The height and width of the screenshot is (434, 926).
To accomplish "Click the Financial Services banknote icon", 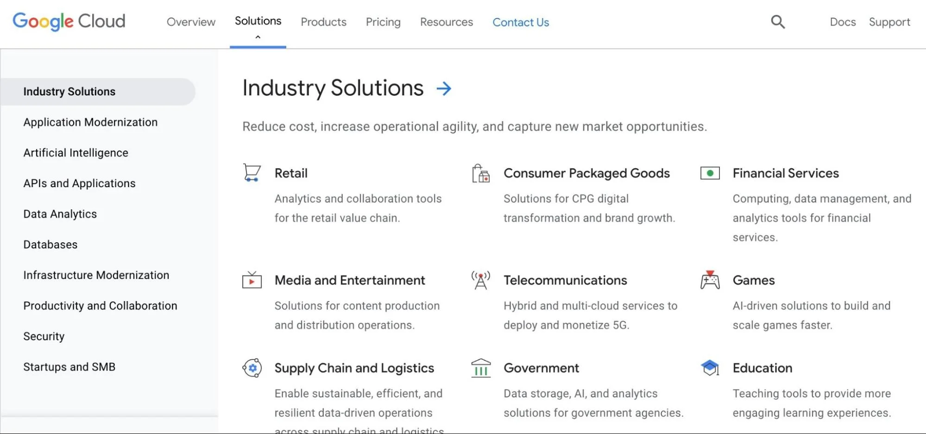I will [710, 173].
